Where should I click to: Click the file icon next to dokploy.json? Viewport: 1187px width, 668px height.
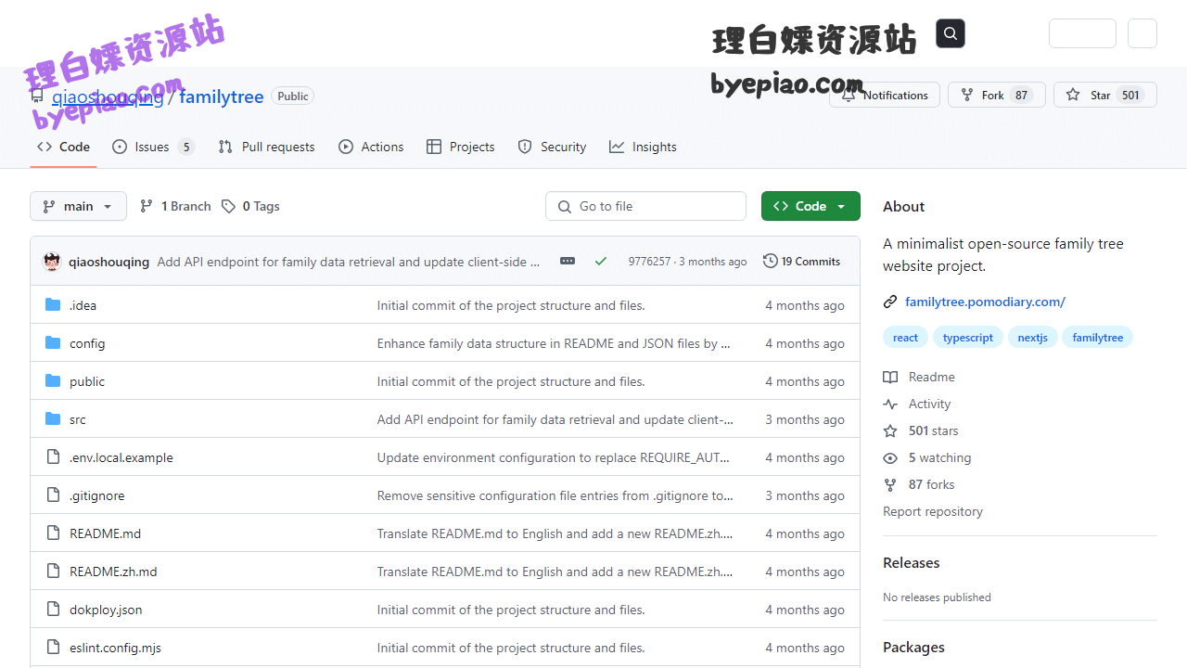(x=53, y=610)
